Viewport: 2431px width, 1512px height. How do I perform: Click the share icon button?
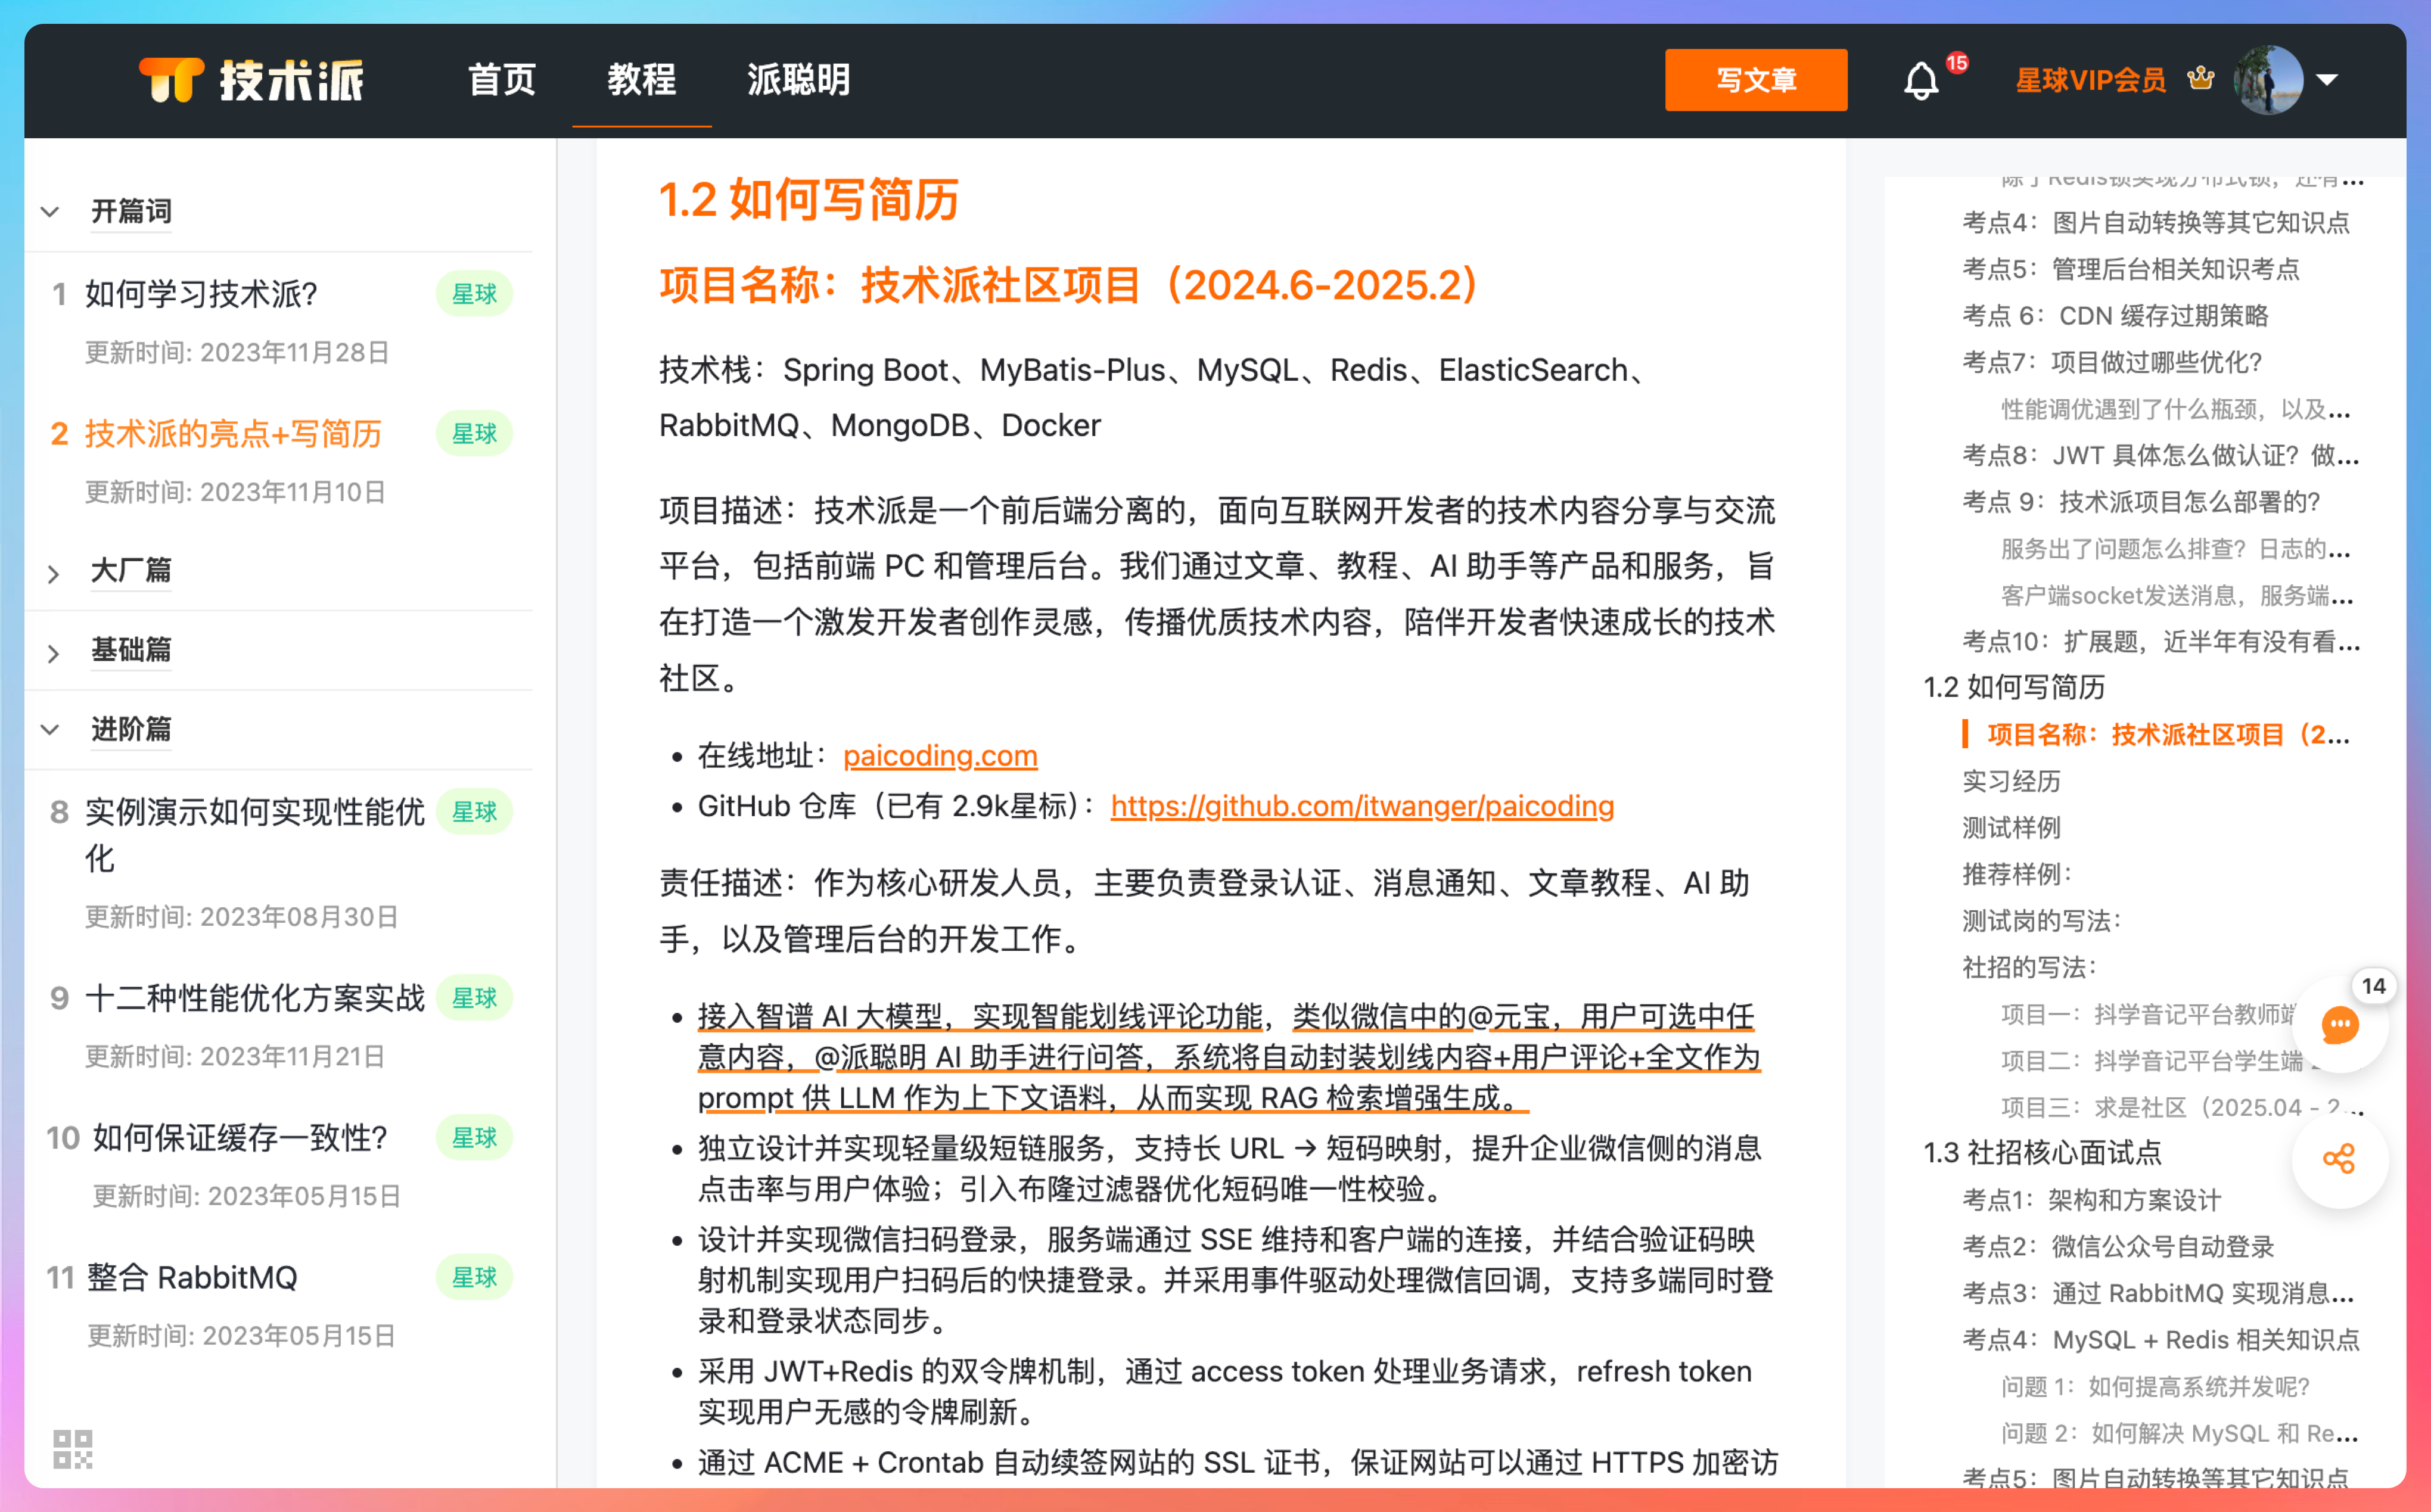(x=2339, y=1159)
